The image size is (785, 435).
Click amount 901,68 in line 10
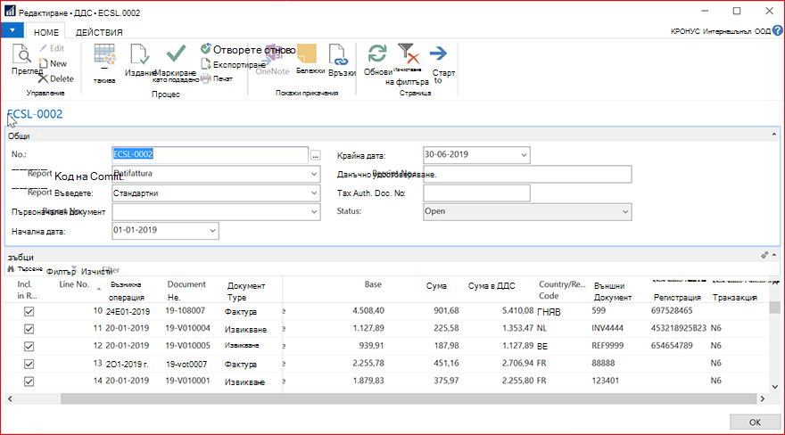point(446,310)
